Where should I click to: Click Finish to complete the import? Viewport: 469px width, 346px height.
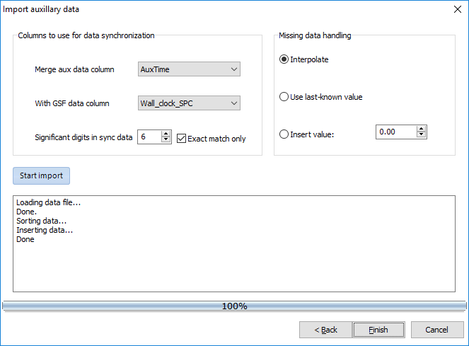tap(378, 330)
